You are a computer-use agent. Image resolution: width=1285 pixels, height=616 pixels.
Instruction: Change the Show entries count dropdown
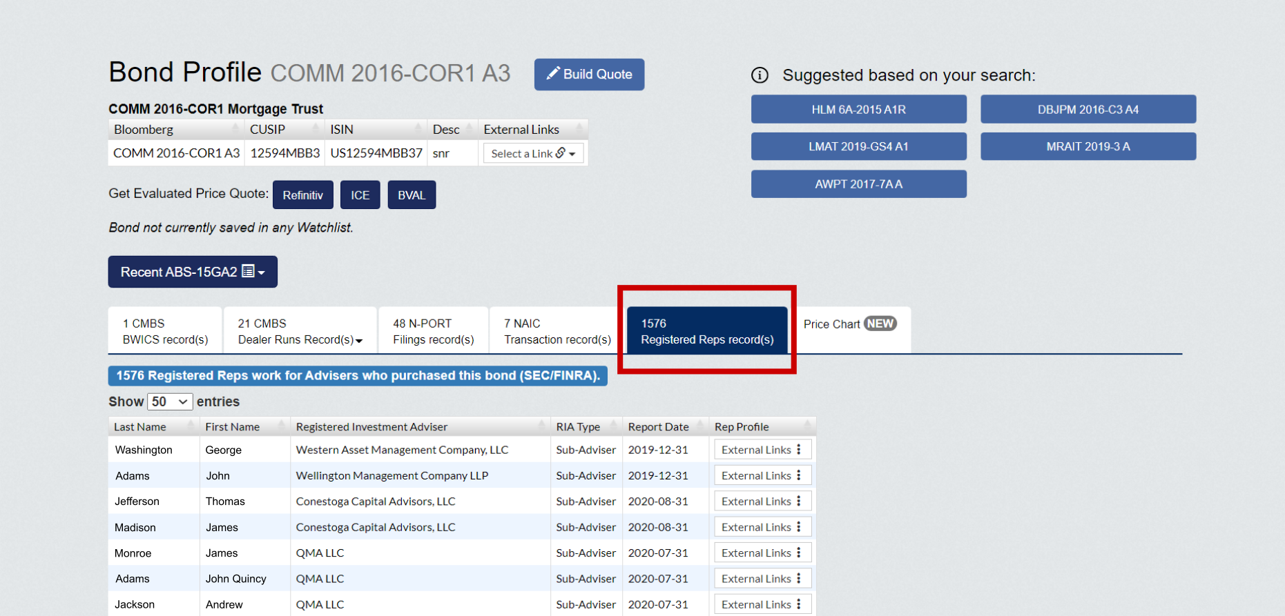[x=170, y=401]
